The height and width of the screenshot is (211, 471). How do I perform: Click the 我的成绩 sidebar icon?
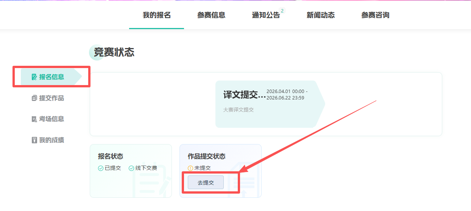point(34,140)
